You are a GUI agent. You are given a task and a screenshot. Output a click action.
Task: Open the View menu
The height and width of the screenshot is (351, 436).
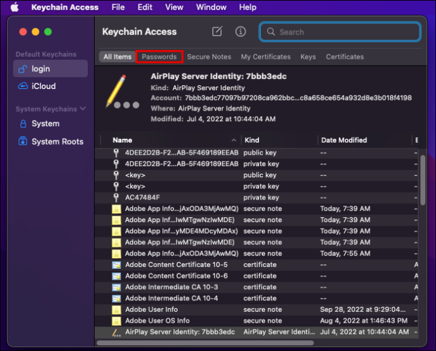click(174, 7)
